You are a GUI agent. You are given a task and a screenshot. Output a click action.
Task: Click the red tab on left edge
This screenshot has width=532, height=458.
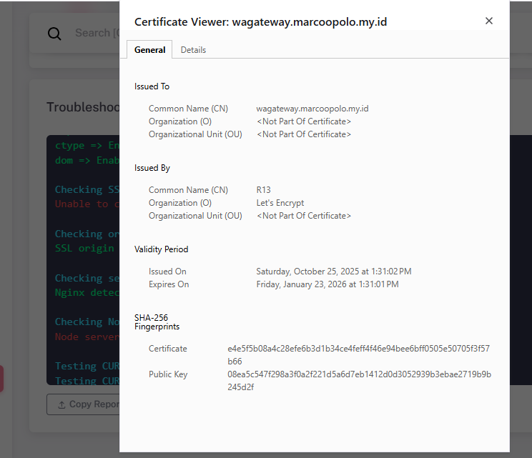(1, 379)
